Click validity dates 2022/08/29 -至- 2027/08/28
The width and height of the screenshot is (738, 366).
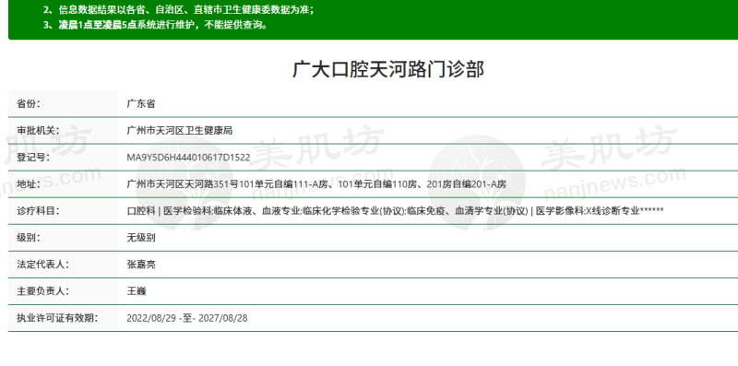click(187, 318)
